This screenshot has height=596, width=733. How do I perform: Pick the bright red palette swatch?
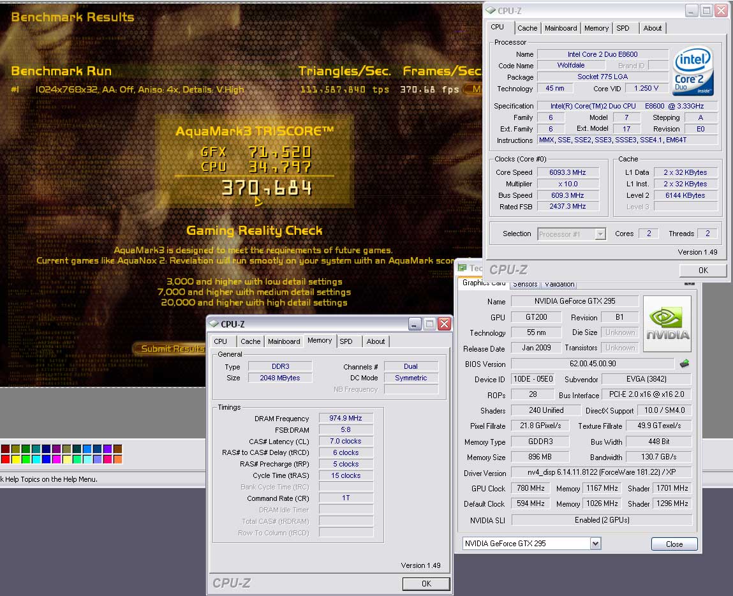tap(6, 459)
